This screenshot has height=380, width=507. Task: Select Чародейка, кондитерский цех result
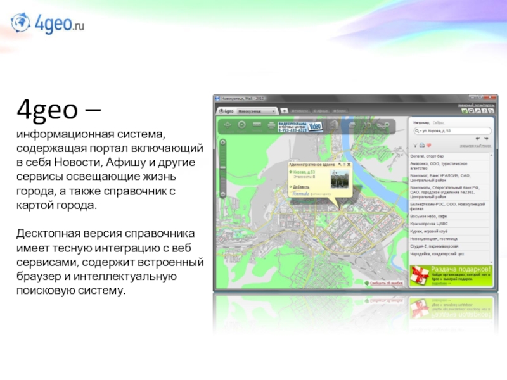point(449,254)
